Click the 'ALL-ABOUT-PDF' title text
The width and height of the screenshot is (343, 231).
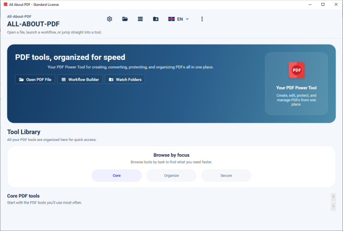pos(33,24)
